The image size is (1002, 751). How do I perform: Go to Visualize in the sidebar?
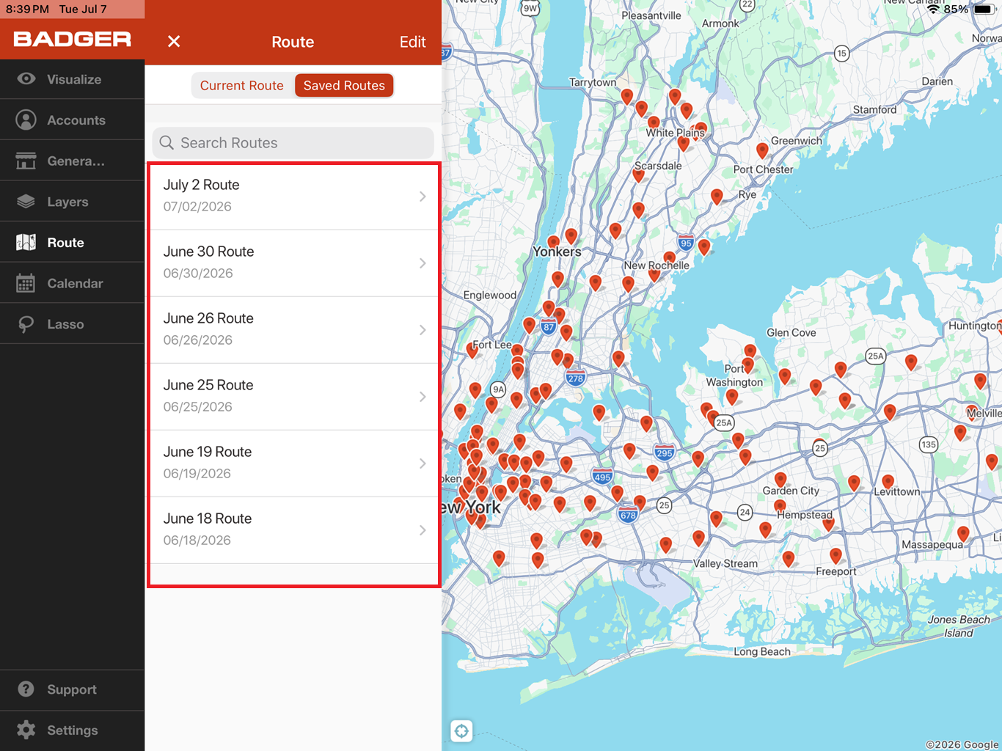pyautogui.click(x=73, y=79)
